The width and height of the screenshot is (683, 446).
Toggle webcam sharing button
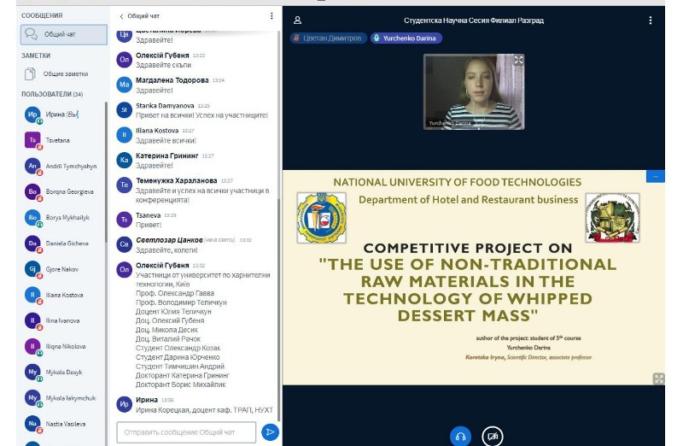click(x=493, y=437)
